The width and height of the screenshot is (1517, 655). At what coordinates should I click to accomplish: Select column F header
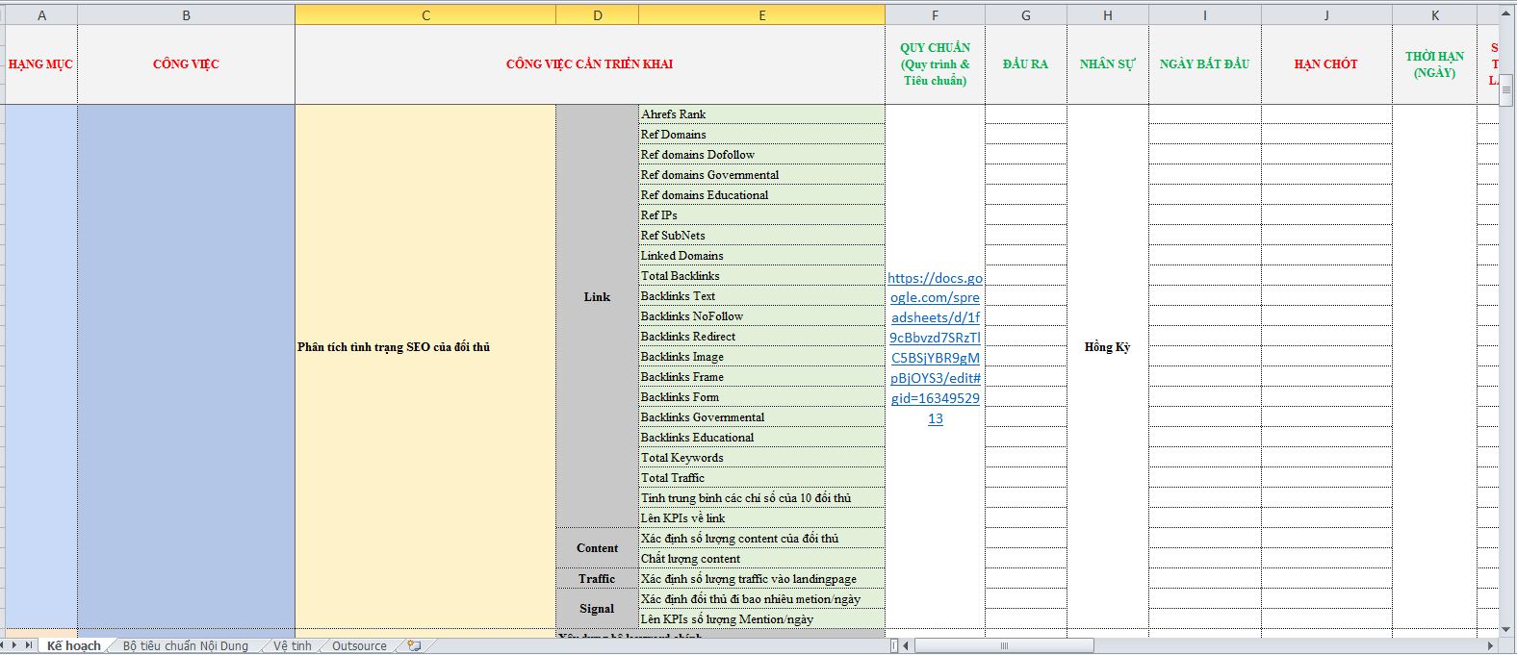pos(935,15)
